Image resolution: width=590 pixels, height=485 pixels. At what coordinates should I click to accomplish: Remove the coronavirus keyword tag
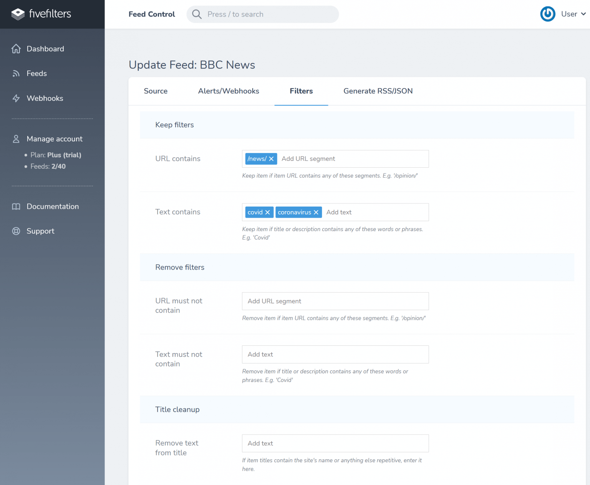tap(316, 212)
